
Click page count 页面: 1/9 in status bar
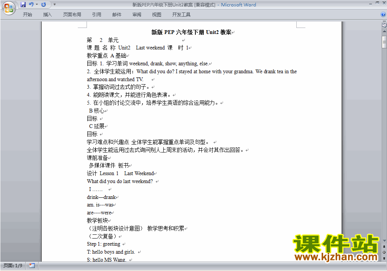pyautogui.click(x=13, y=266)
